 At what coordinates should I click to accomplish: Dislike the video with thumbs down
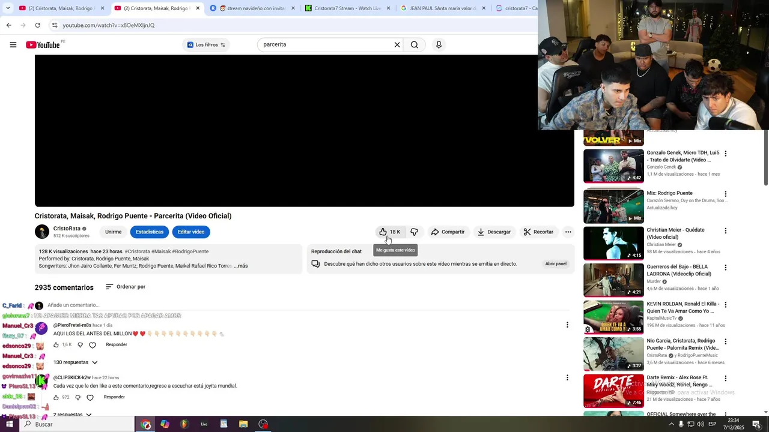point(415,232)
